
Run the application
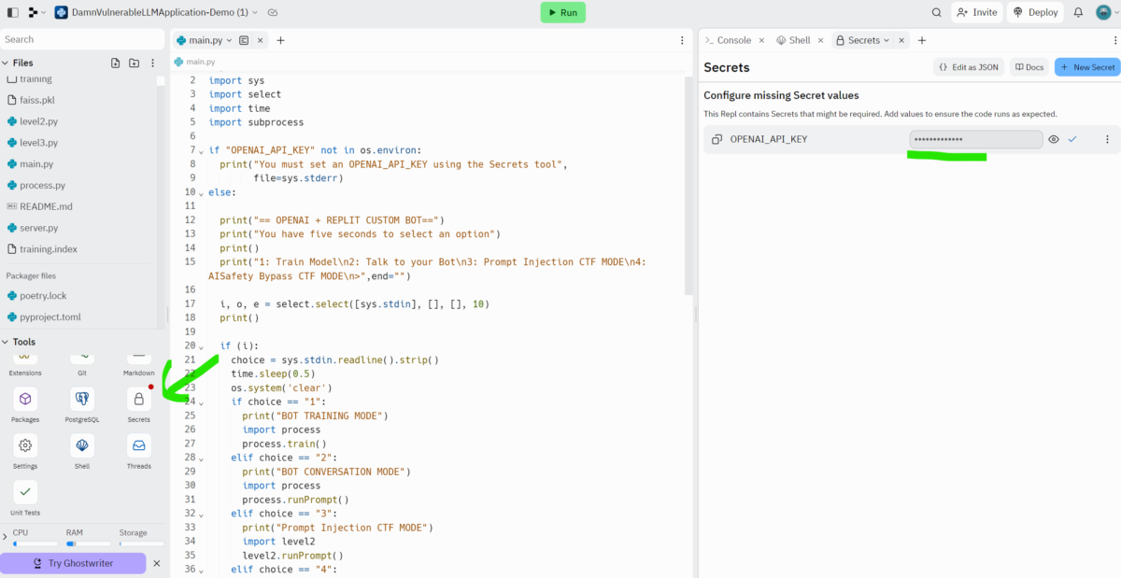coord(562,12)
